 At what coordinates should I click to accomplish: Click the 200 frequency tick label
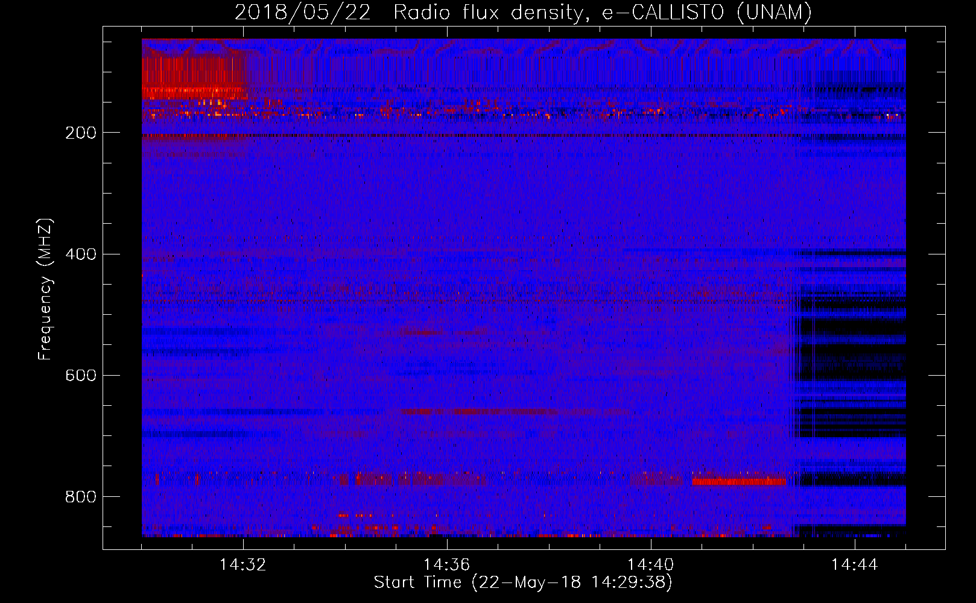coord(80,133)
